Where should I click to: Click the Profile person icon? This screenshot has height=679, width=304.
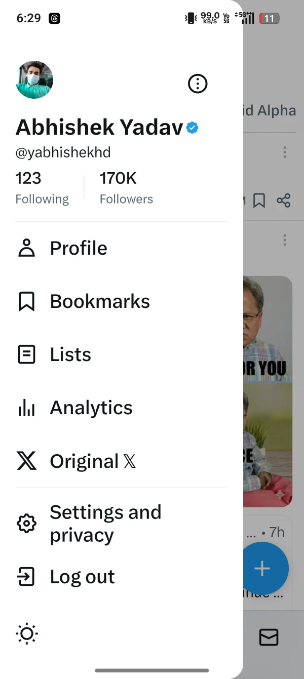point(26,248)
